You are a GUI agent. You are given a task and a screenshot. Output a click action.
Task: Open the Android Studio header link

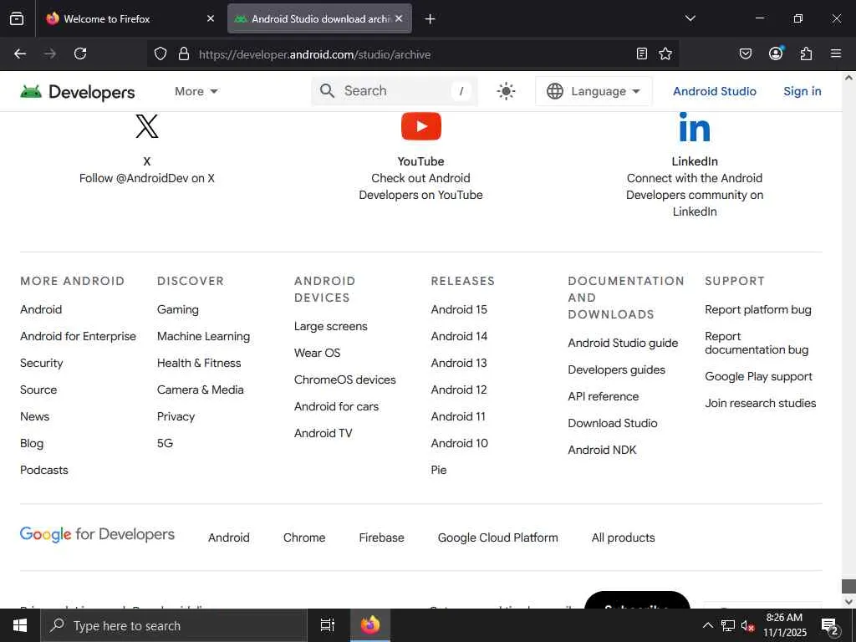(714, 91)
